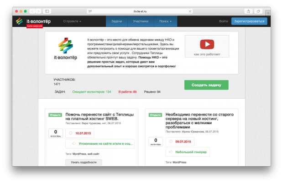
Task: Click Safari's back arrow button
Action: (37, 11)
